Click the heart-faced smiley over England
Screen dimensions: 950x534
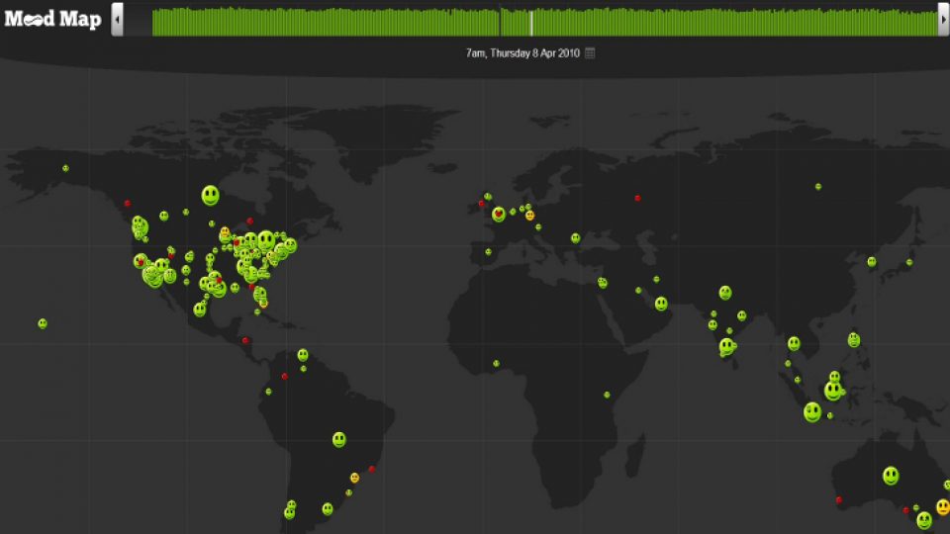point(499,214)
